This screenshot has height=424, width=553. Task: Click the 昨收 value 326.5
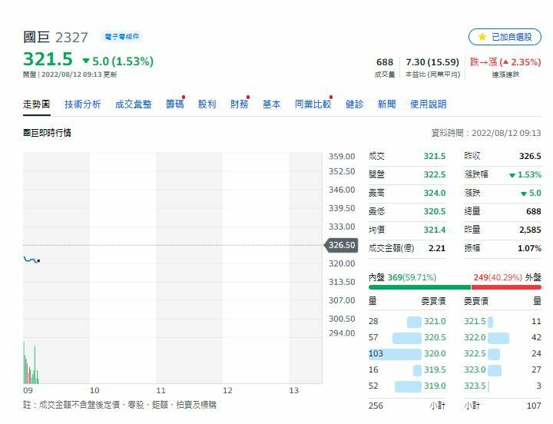coord(530,156)
